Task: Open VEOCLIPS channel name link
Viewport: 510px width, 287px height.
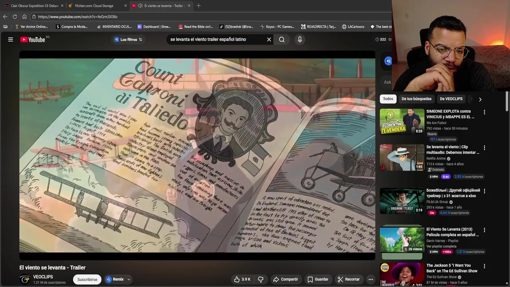Action: (43, 277)
